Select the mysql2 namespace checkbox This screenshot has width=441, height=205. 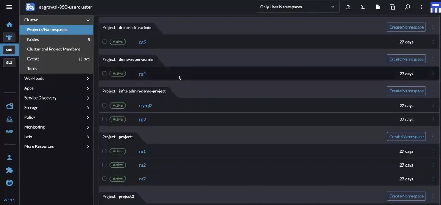pos(104,105)
